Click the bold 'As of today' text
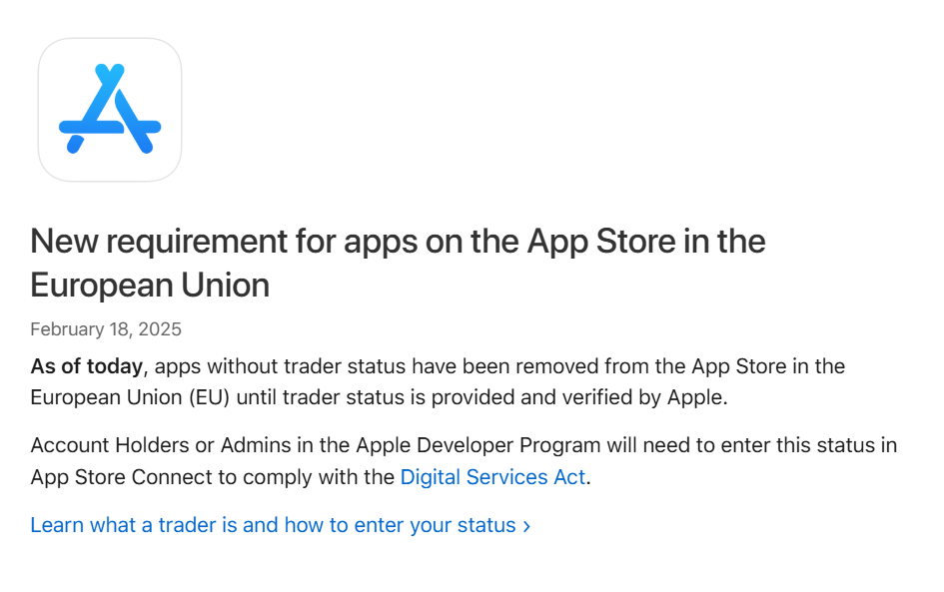Viewport: 944px width, 592px height. [x=87, y=366]
